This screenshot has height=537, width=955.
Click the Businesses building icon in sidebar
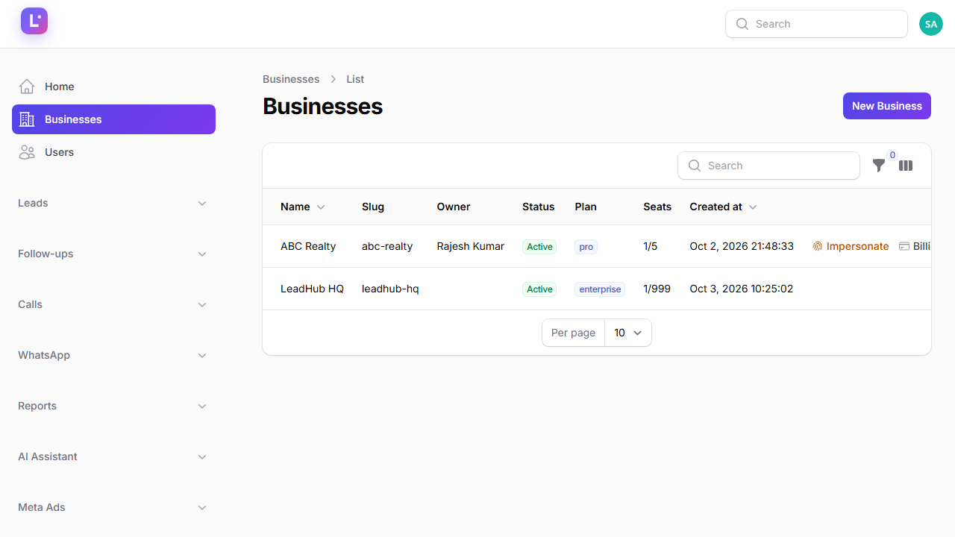pyautogui.click(x=27, y=119)
